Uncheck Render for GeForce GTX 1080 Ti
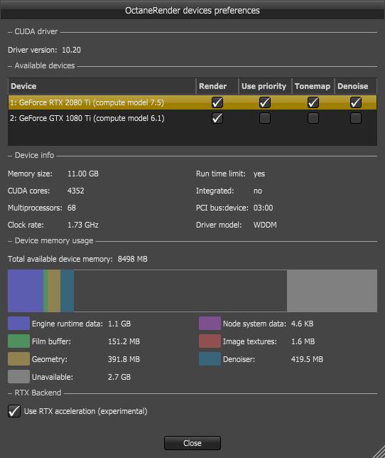385x458 pixels. pyautogui.click(x=217, y=118)
